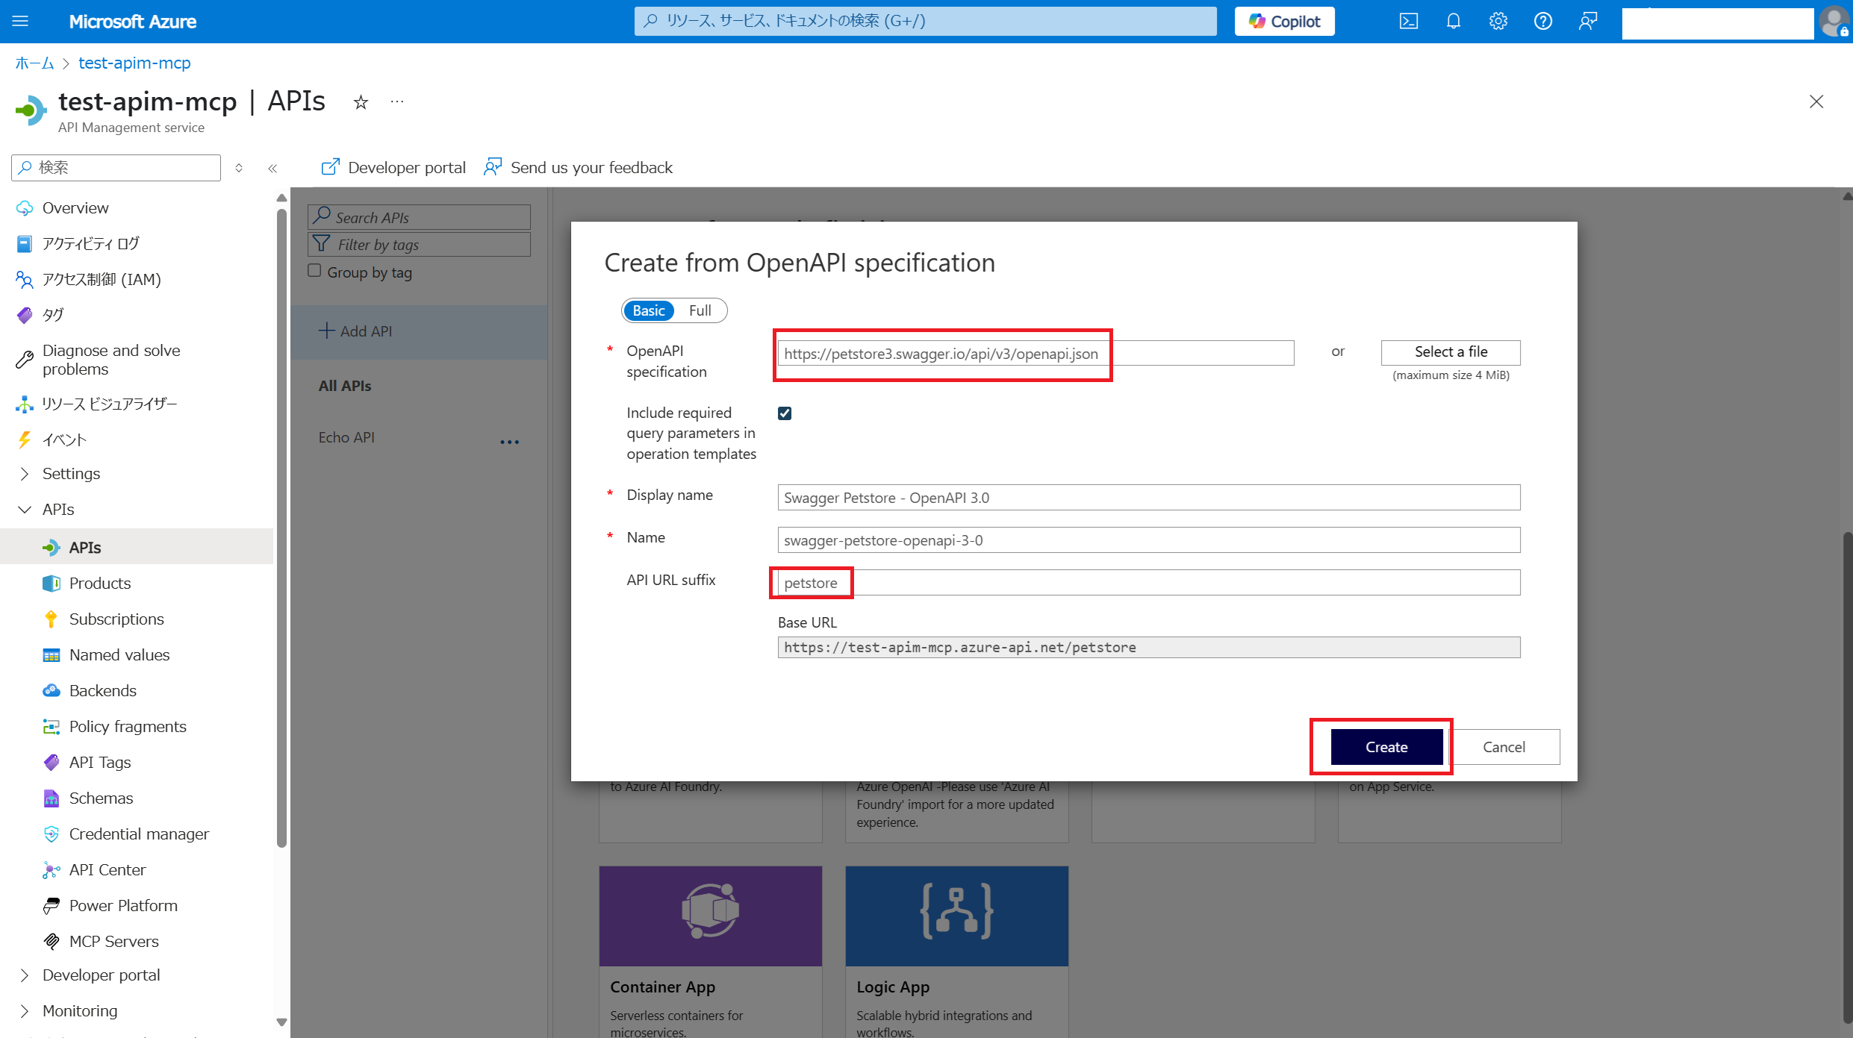Expand the Settings section
The height and width of the screenshot is (1038, 1853).
71,473
